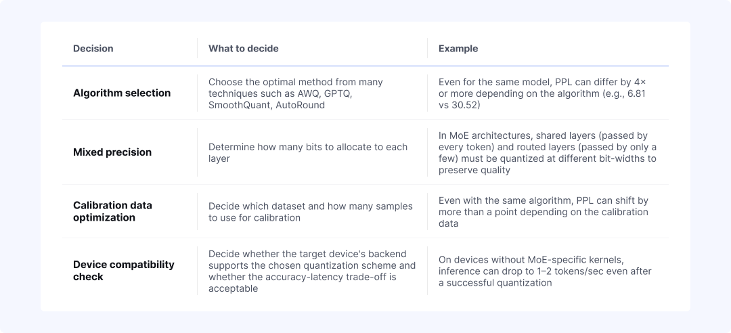731x333 pixels.
Task: Click the blue header divider line
Action: point(365,66)
